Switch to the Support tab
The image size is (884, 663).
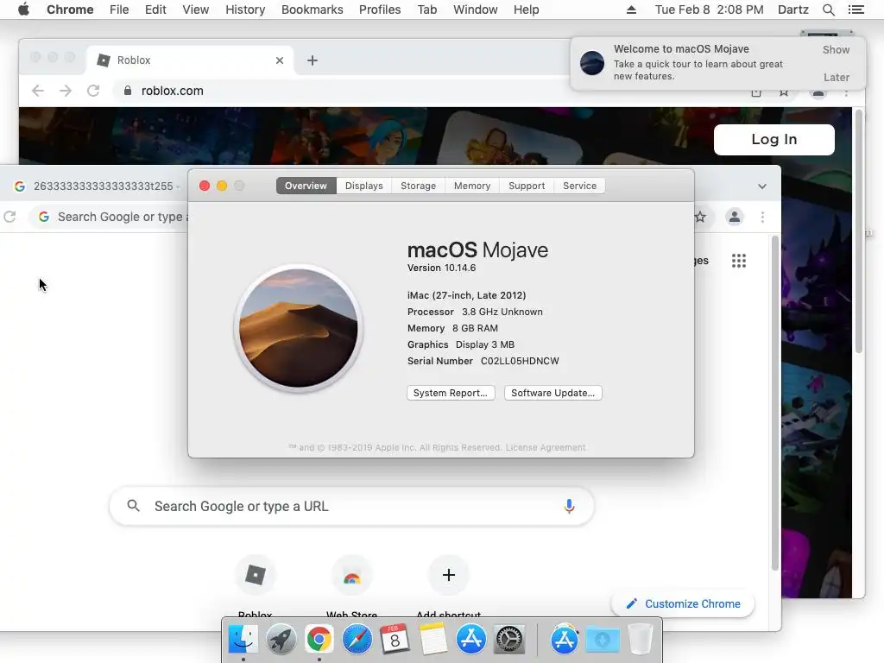(x=527, y=186)
